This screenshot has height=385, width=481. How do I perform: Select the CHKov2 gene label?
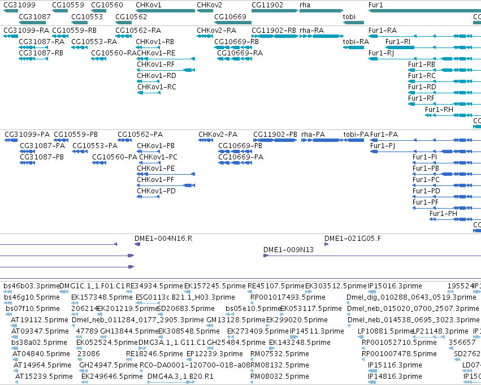click(209, 5)
